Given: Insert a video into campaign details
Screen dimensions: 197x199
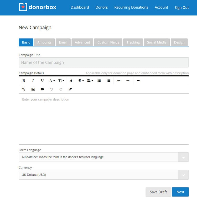Looking at the screenshot, I should 42,89.
